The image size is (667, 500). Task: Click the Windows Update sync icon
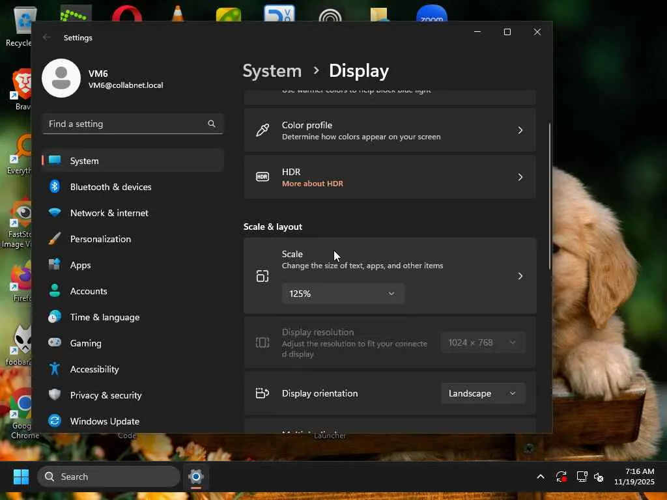click(55, 421)
